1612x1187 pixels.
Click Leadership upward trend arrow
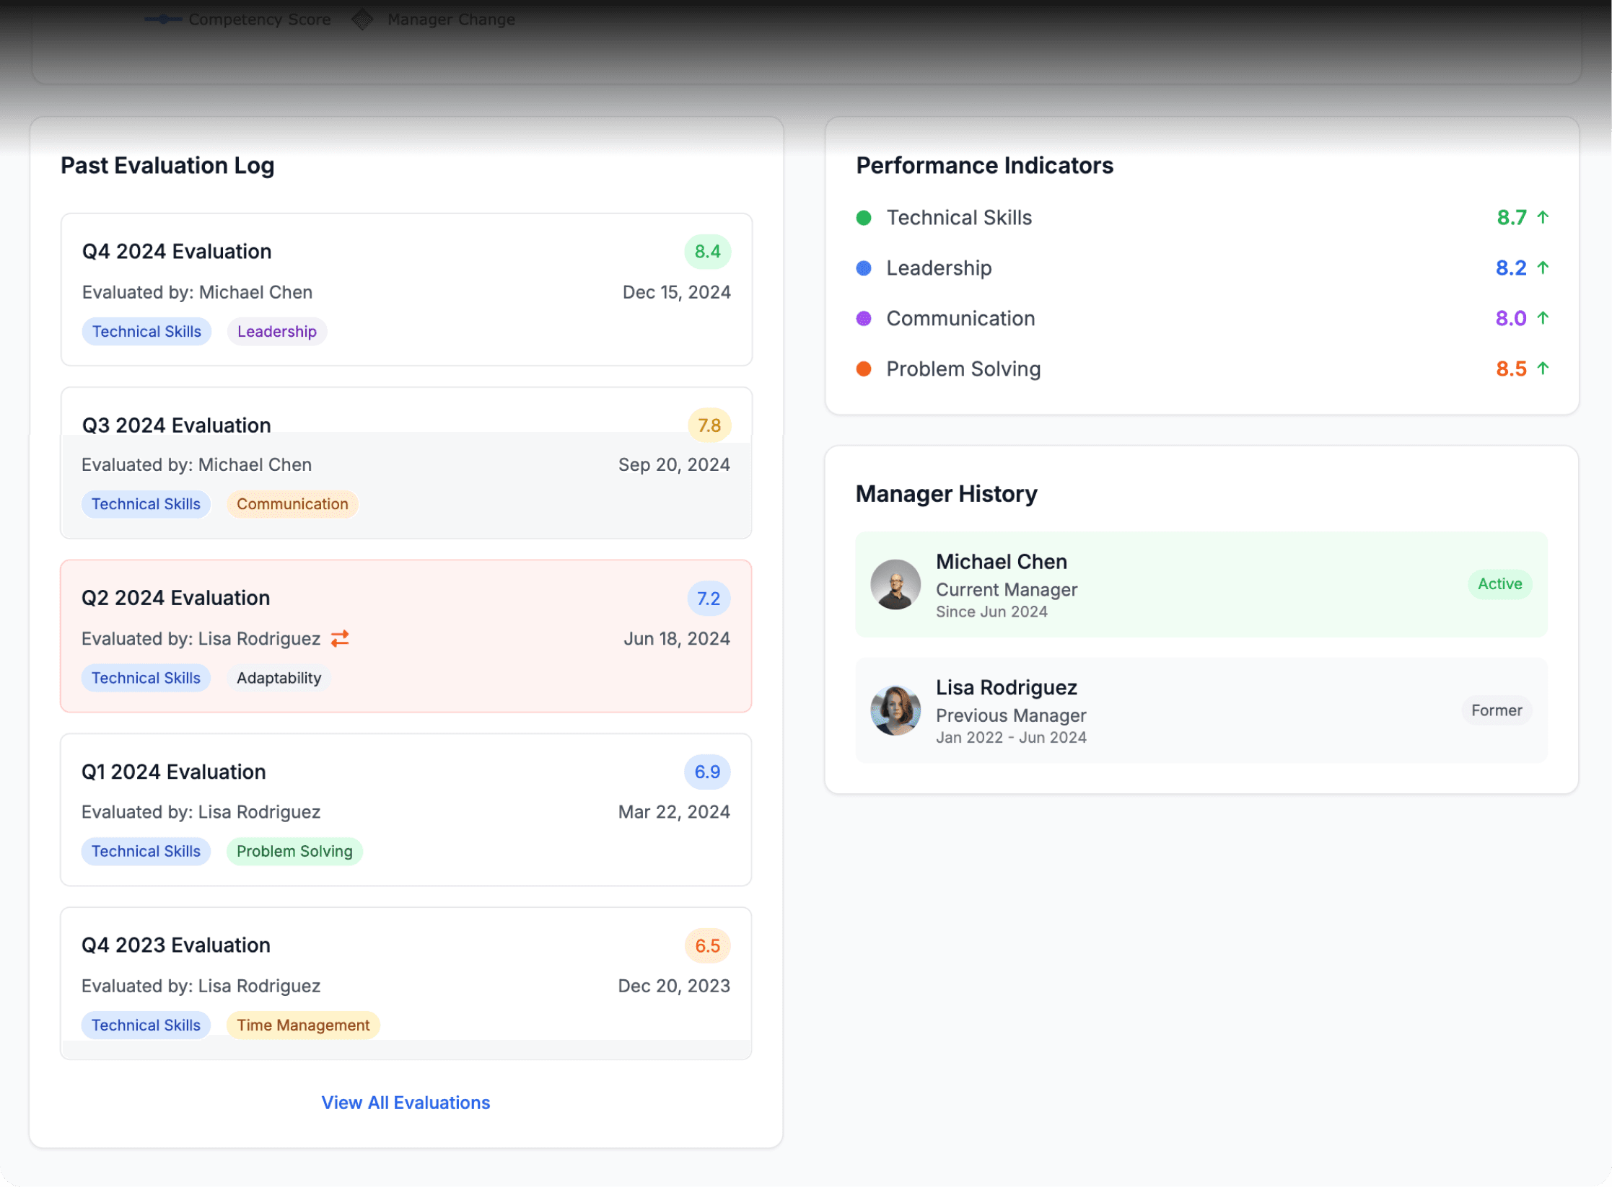pyautogui.click(x=1543, y=268)
